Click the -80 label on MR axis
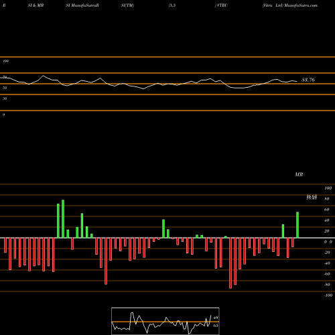Image resolution: width=335 pixels, height=335 pixels. coord(327,285)
